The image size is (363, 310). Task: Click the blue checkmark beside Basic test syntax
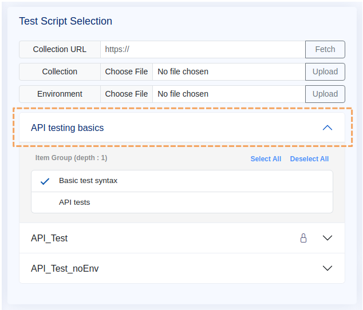click(45, 181)
